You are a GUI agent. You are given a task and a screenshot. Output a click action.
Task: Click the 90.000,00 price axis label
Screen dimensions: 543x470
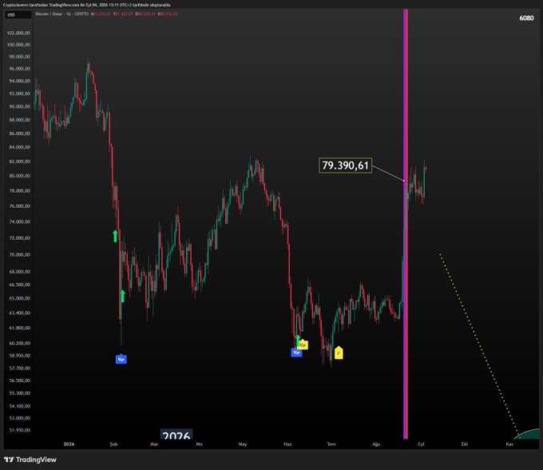pyautogui.click(x=20, y=106)
